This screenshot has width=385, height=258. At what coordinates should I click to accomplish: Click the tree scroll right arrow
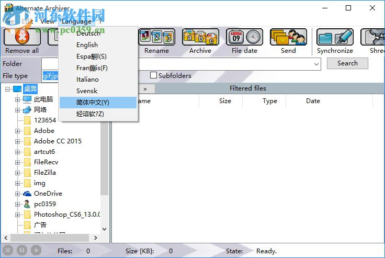(x=96, y=238)
